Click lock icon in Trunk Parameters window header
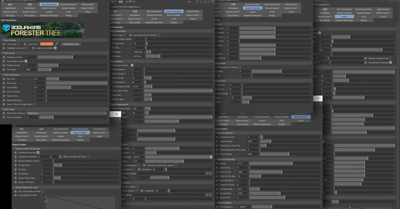 (205, 2)
